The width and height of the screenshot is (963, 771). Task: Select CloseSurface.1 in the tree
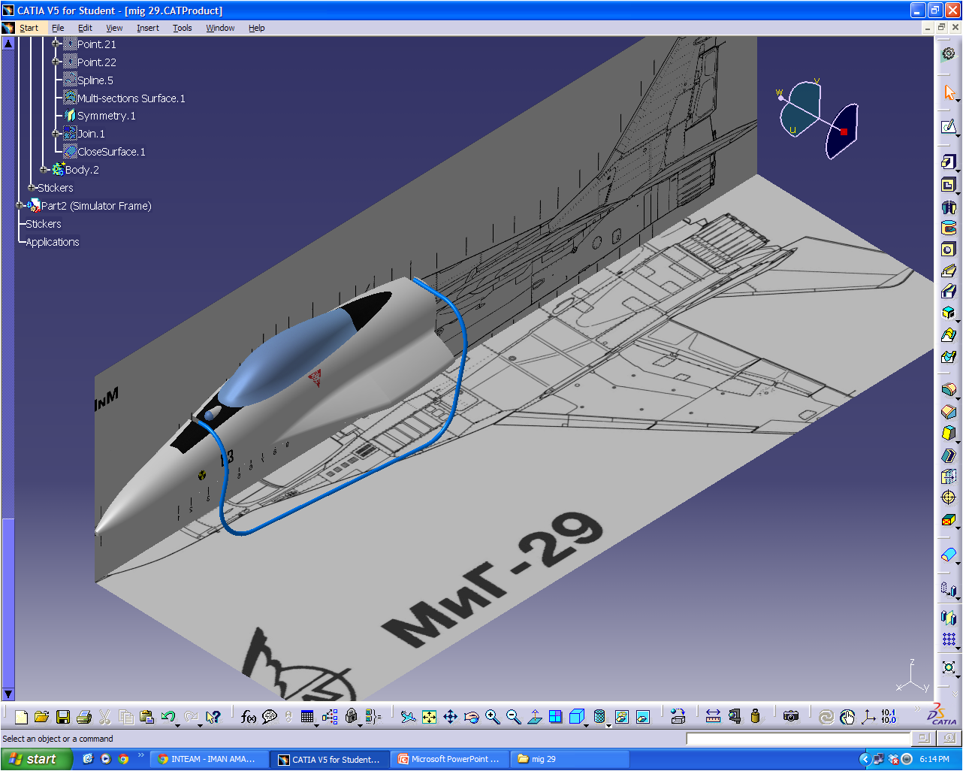111,152
